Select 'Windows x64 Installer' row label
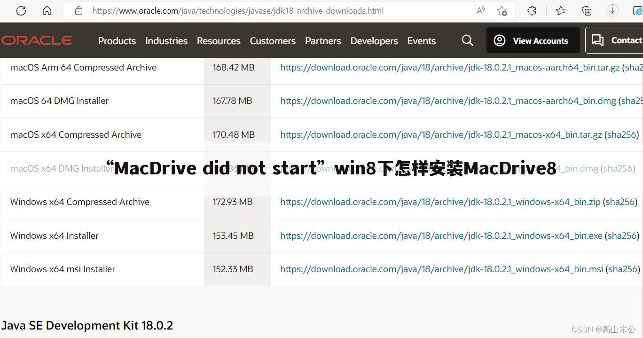Image resolution: width=643 pixels, height=338 pixels. click(54, 236)
